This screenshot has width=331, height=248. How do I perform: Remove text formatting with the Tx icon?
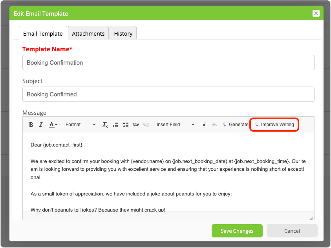click(x=105, y=125)
